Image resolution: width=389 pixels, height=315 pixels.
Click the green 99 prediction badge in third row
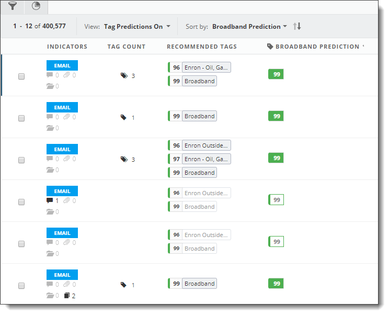pyautogui.click(x=276, y=158)
